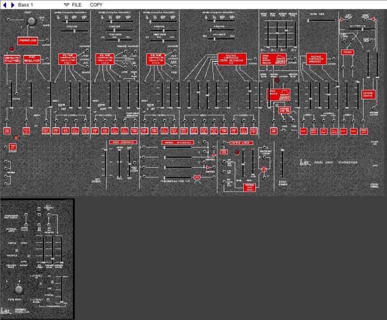The width and height of the screenshot is (387, 320).
Task: Go to next preset with right arrow
Action: click(x=12, y=4)
